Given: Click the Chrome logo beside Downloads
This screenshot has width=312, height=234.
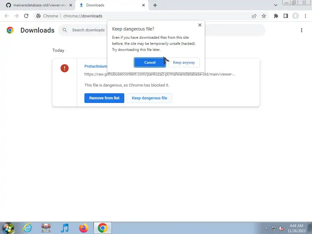Looking at the screenshot, I should (x=10, y=30).
